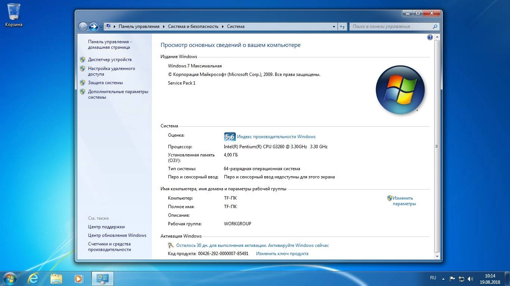The image size is (510, 286).
Task: Click the volume speaker tray icon
Action: (x=470, y=279)
